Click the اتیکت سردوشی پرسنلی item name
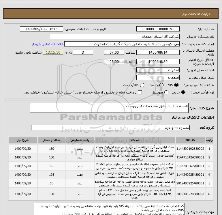The width and height of the screenshot is (222, 215). point(135,194)
